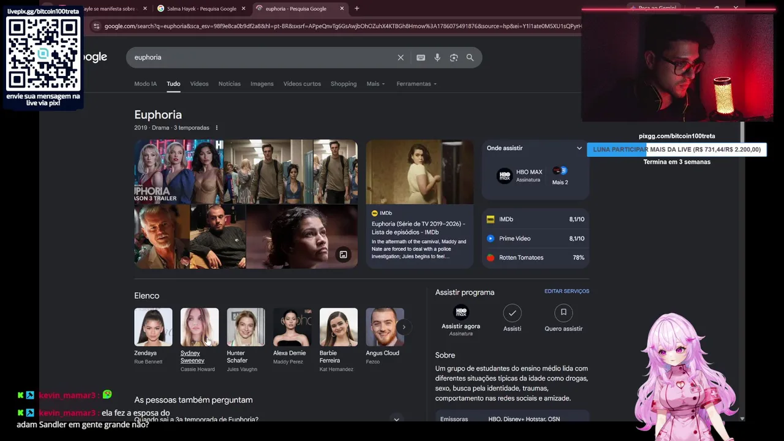This screenshot has height=441, width=784.
Task: Open Zendaya cast name link
Action: tap(145, 353)
